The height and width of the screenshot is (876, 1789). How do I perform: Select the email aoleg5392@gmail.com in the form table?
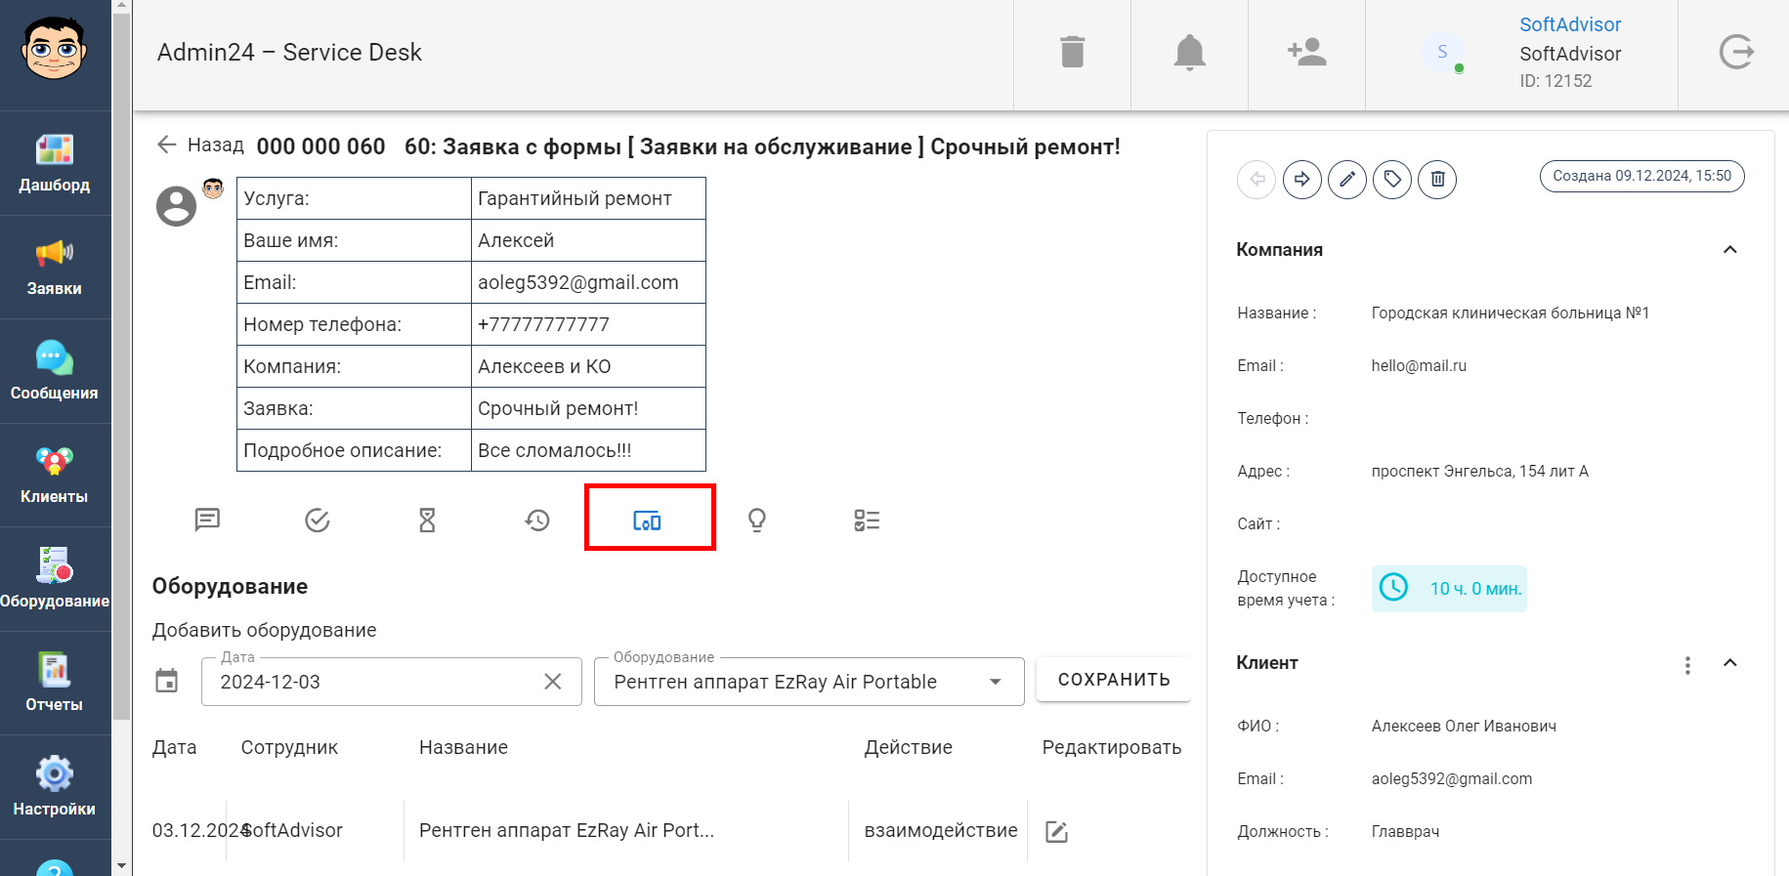(578, 282)
